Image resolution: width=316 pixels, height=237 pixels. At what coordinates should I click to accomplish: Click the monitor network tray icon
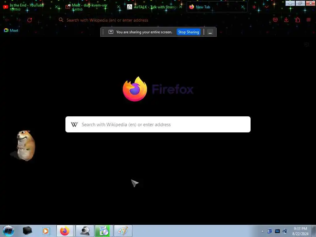point(277,231)
